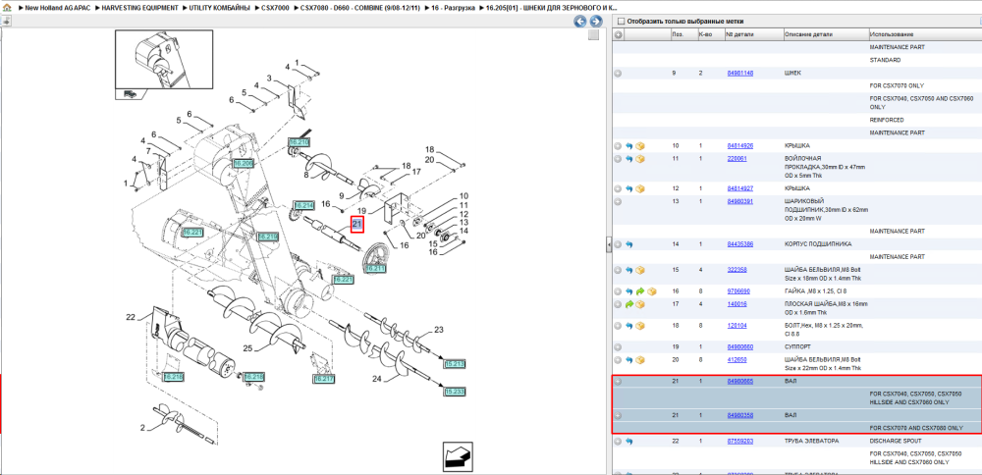Open part number link 87559203
982x475 pixels.
pyautogui.click(x=739, y=442)
